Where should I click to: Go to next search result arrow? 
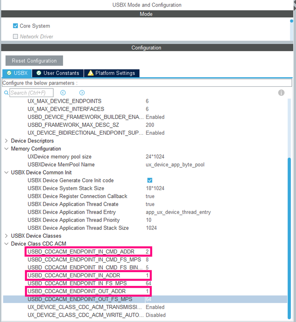tap(82, 93)
